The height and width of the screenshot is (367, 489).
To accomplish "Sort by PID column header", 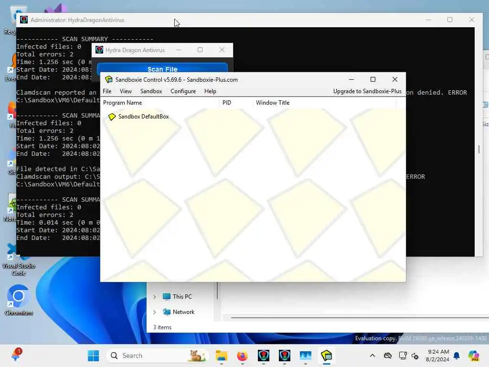I will (227, 103).
